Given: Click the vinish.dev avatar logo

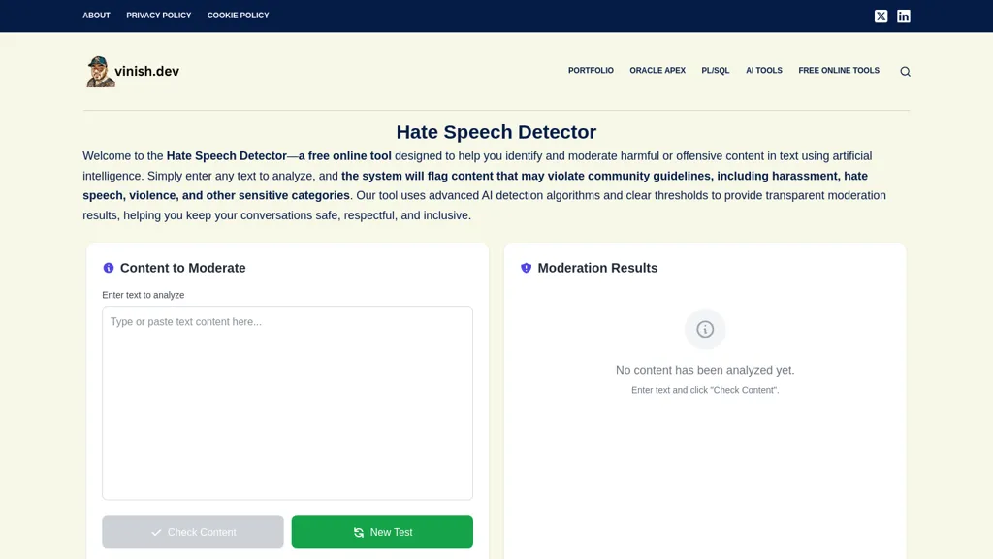Looking at the screenshot, I should click(100, 72).
